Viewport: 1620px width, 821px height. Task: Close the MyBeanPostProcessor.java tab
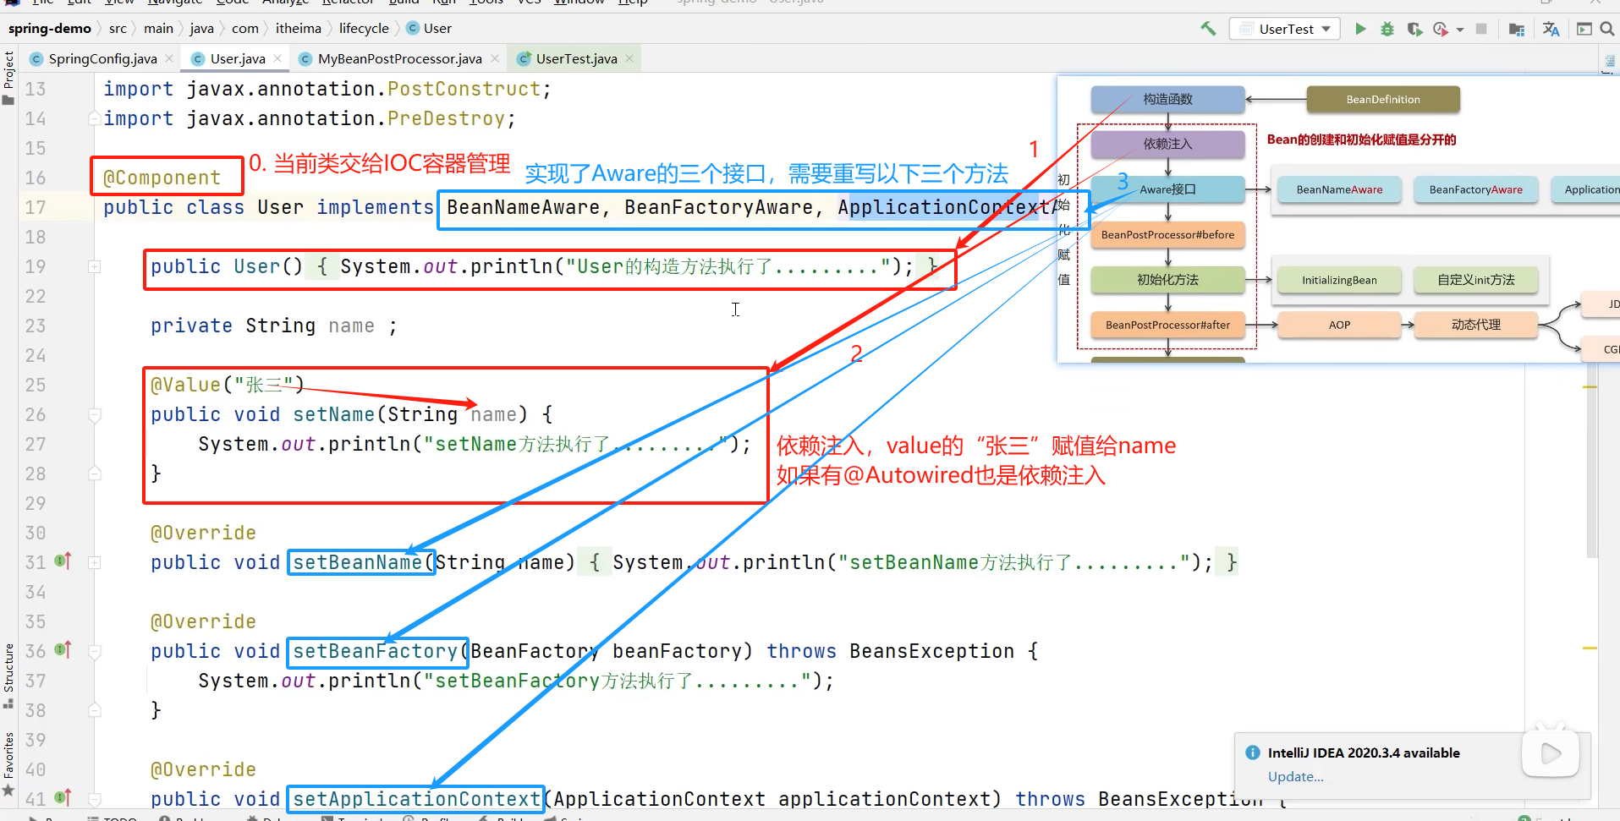click(x=494, y=58)
